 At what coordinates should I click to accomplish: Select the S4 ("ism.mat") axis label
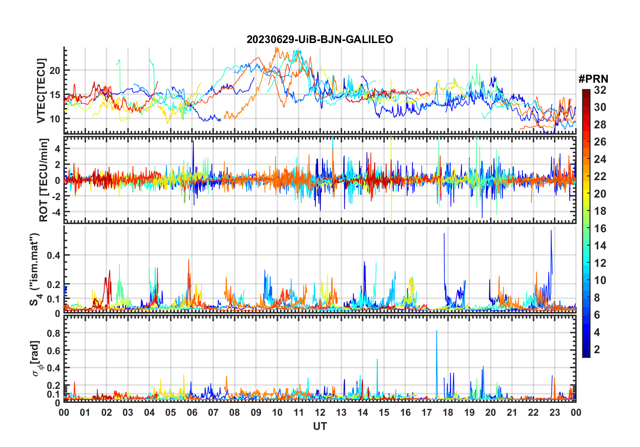click(35, 269)
